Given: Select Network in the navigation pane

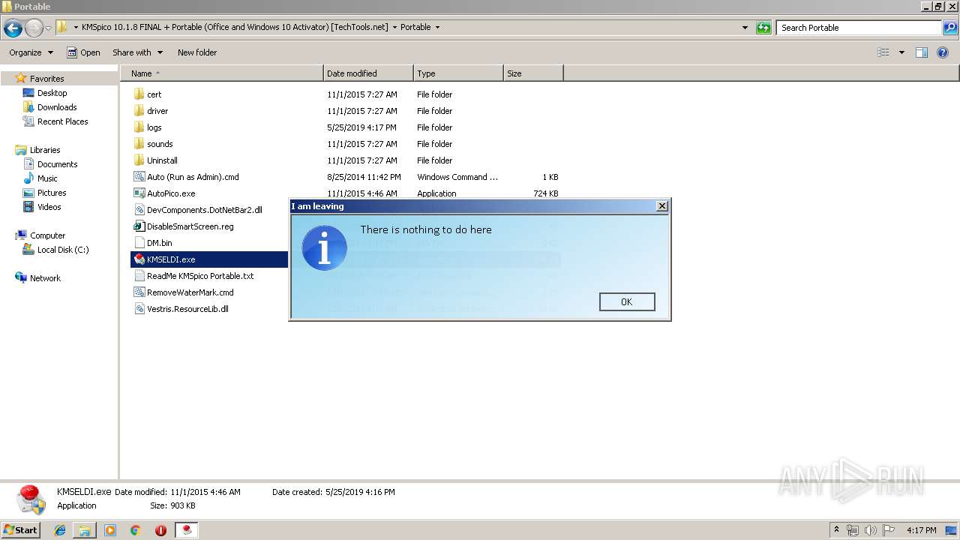Looking at the screenshot, I should click(x=45, y=278).
